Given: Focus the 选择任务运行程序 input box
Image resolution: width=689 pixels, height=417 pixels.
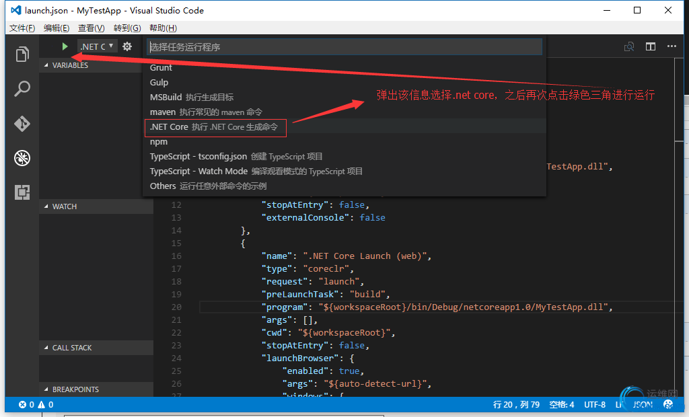Looking at the screenshot, I should pyautogui.click(x=344, y=47).
